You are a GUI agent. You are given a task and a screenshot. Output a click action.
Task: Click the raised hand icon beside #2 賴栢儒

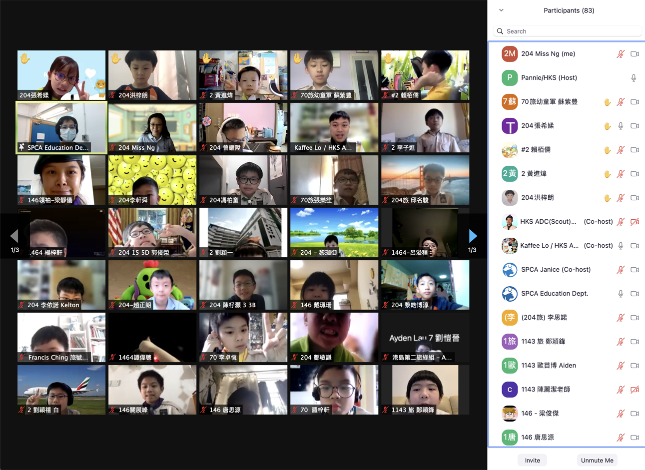pos(607,150)
